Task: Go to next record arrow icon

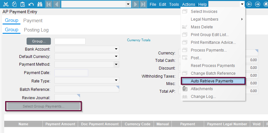Action: [x=135, y=4]
